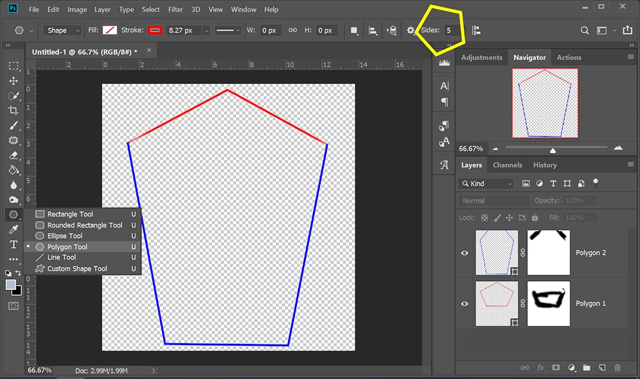Screen dimensions: 640x379
Task: Click the red Stroke color swatch
Action: tap(155, 30)
